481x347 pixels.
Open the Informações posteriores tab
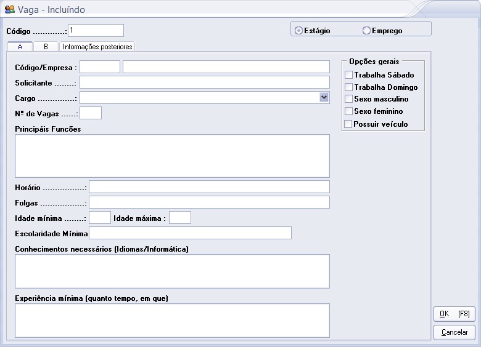97,47
